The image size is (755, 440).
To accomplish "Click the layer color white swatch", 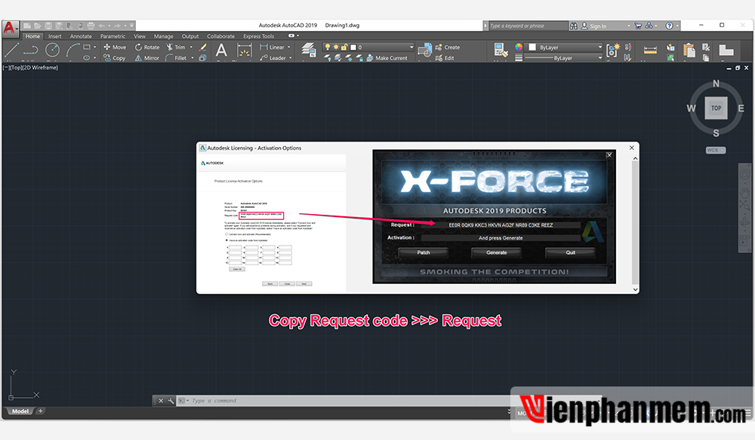I will (353, 47).
